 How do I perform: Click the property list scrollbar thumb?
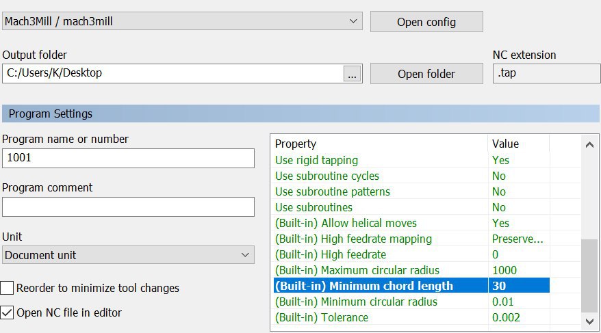pos(589,276)
